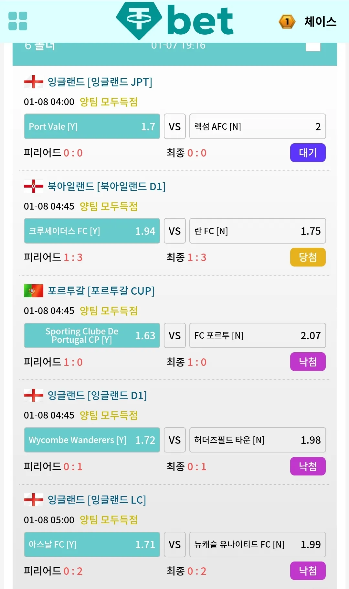
Task: Open the four-square grid menu icon
Action: 18,21
